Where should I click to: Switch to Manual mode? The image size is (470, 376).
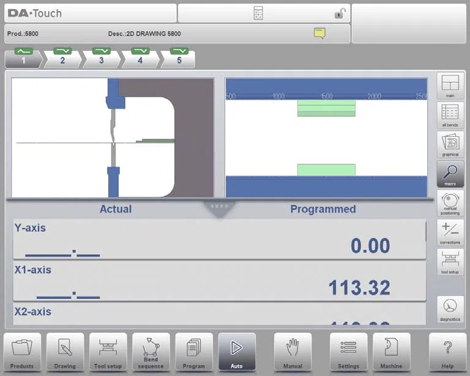point(293,352)
